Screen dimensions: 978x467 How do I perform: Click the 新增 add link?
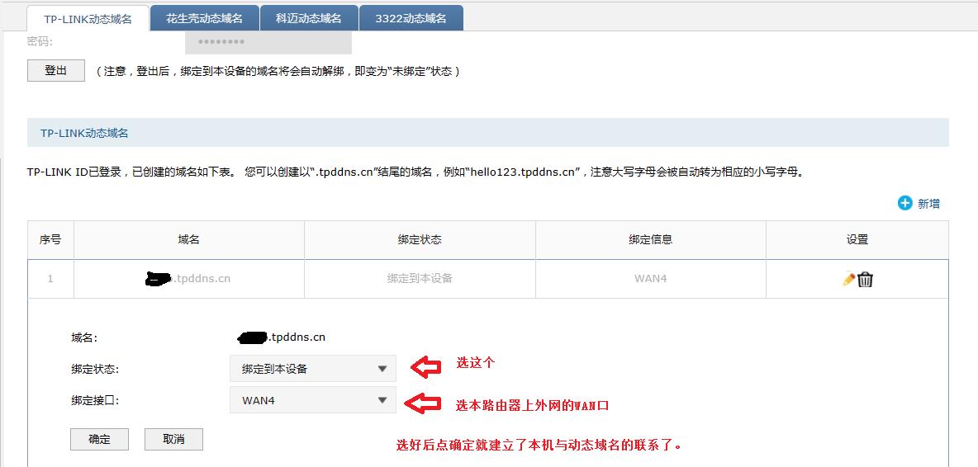pos(928,204)
